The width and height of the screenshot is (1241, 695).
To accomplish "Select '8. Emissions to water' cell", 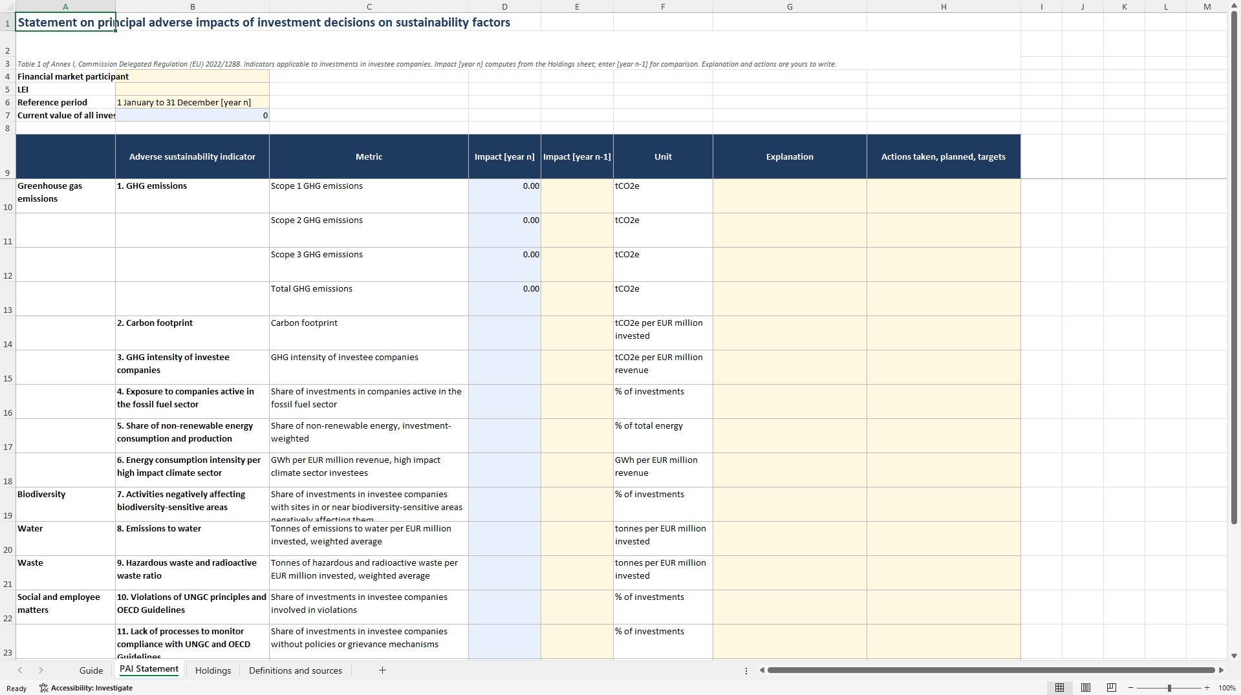I will point(192,539).
